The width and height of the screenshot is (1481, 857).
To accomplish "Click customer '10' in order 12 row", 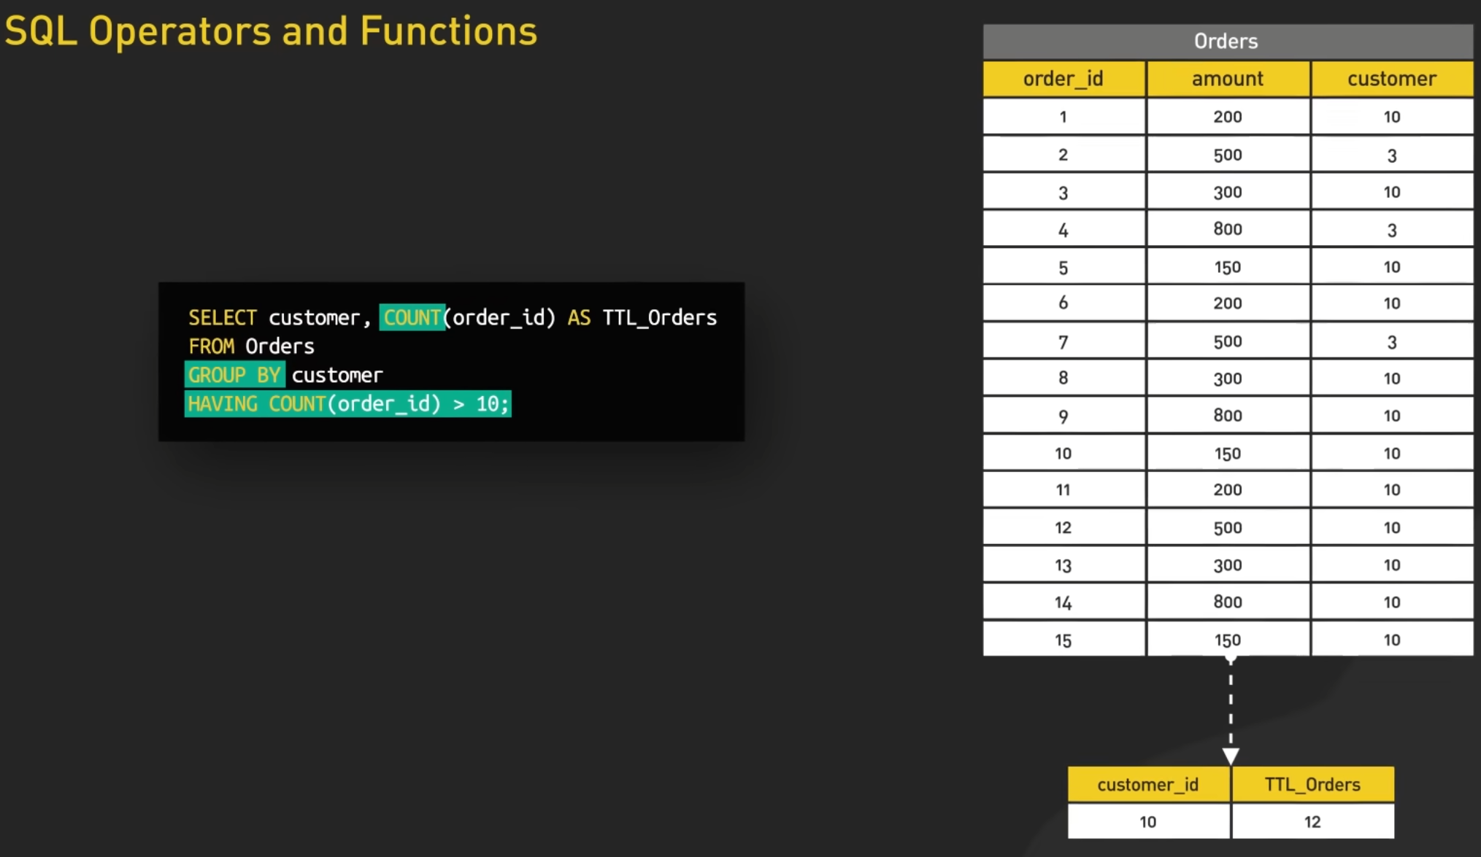I will coord(1392,527).
